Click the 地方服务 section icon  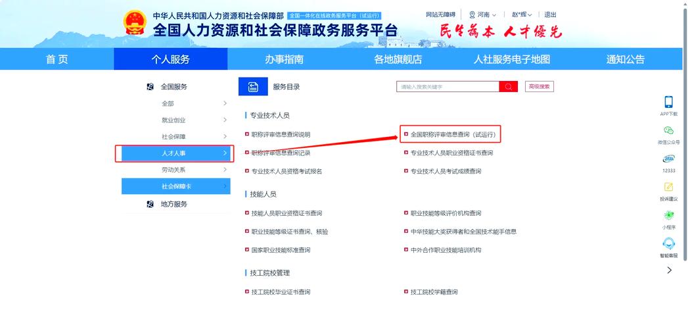[150, 204]
